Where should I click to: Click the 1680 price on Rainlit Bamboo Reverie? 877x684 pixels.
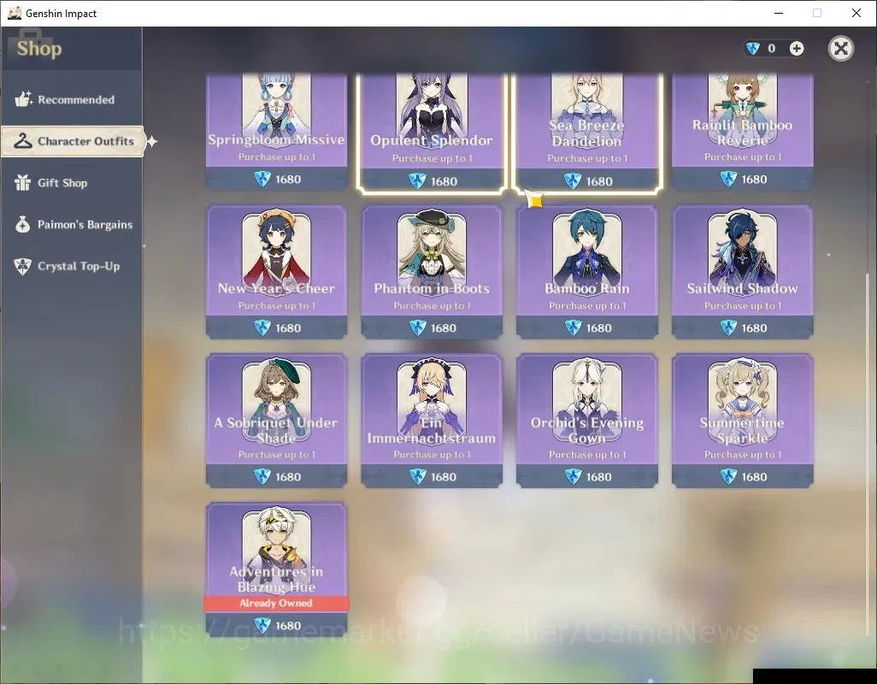(754, 180)
